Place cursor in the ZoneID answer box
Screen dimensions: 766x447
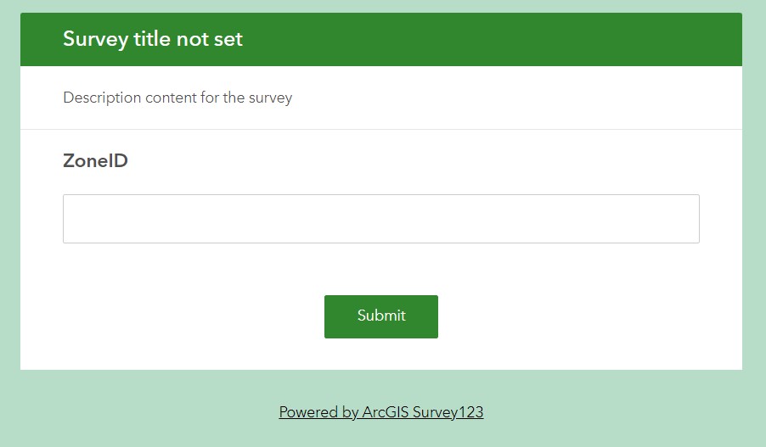coord(380,219)
